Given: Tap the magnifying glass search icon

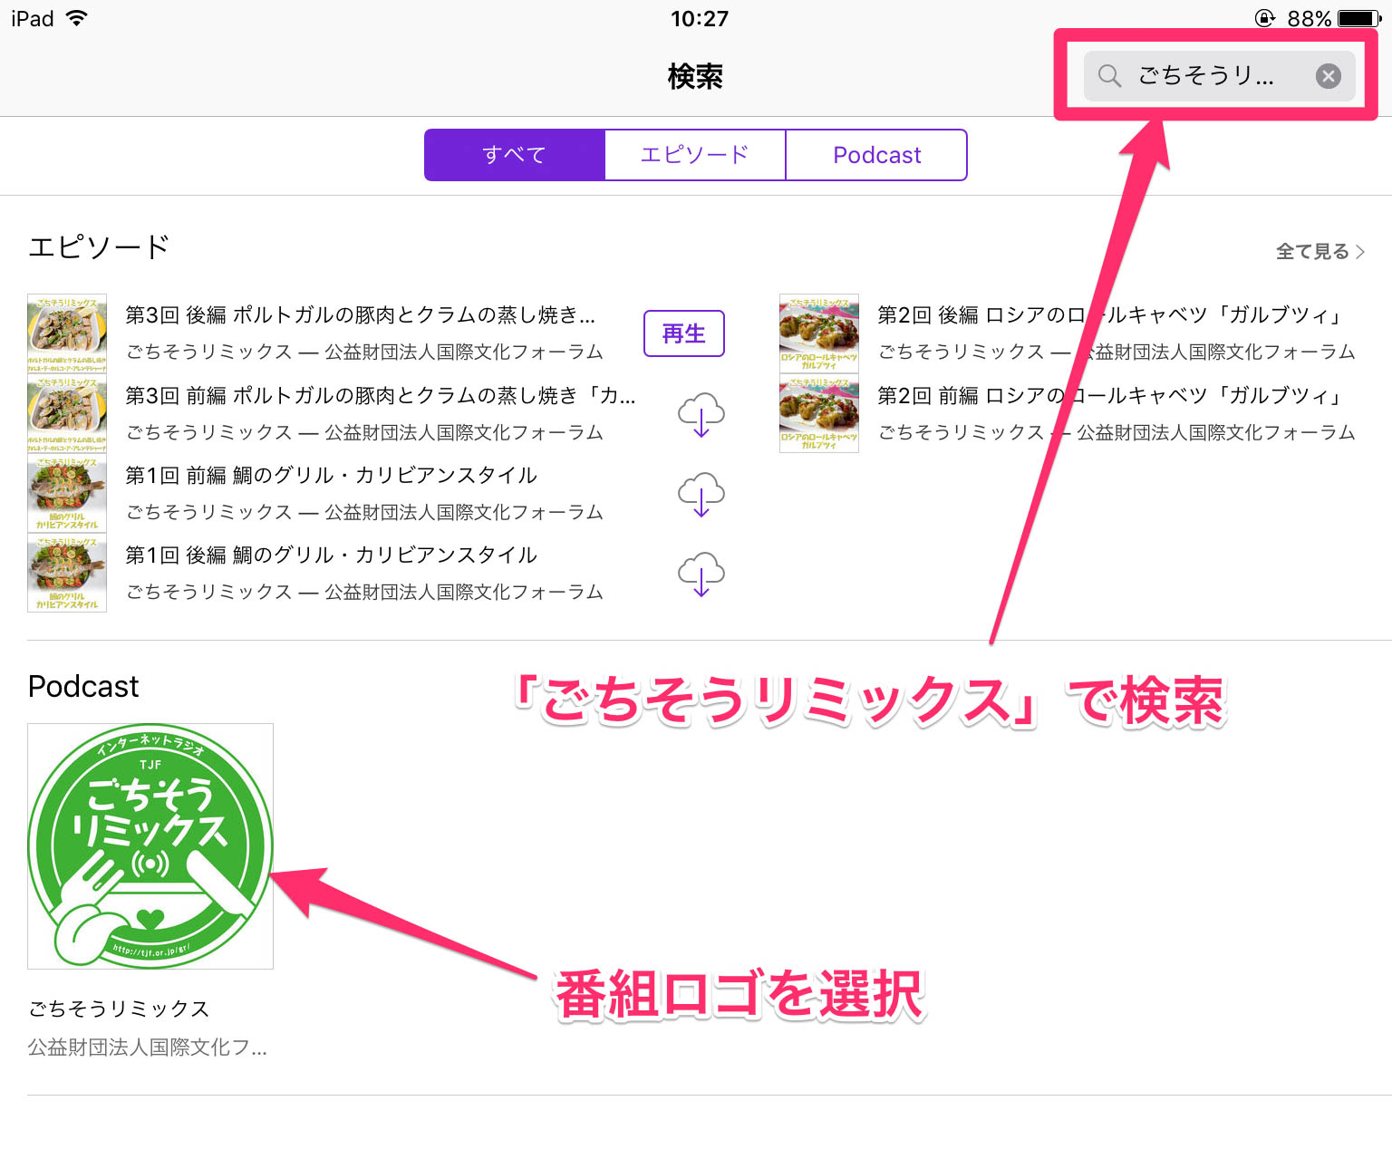Looking at the screenshot, I should 1109,76.
